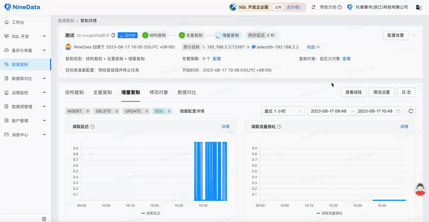Viewport: 429px width, 222px height.
Task: Toggle the 读取流量吞吐 legend series
Action: (329, 213)
